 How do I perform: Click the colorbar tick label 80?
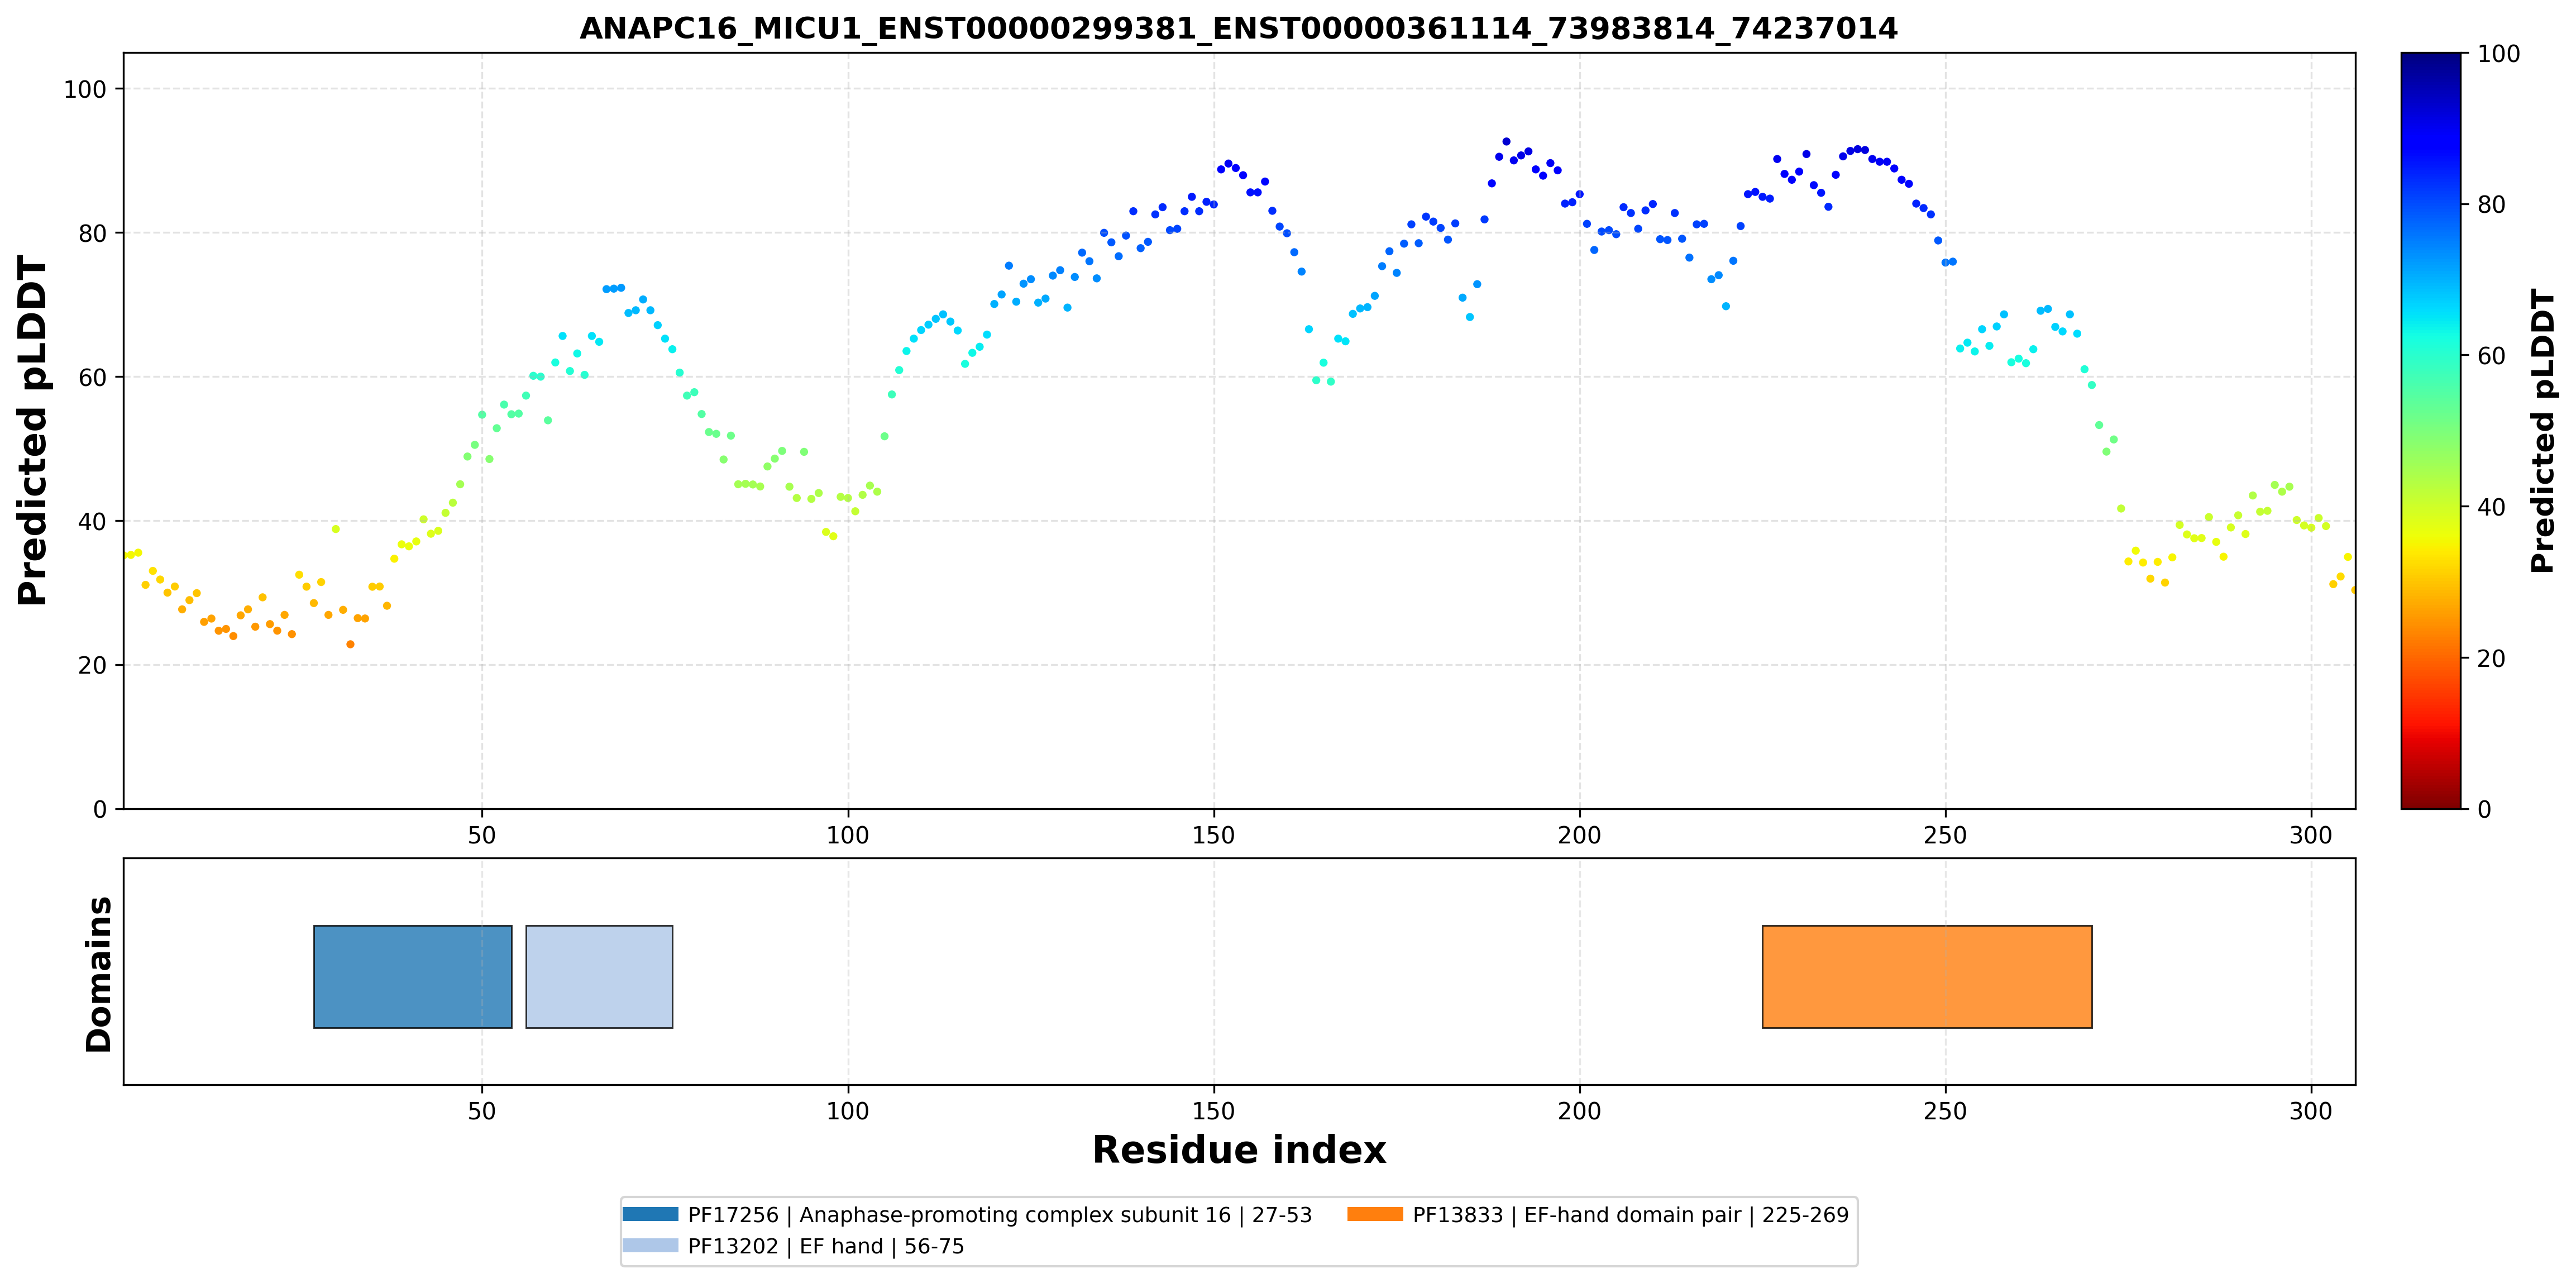(2491, 205)
